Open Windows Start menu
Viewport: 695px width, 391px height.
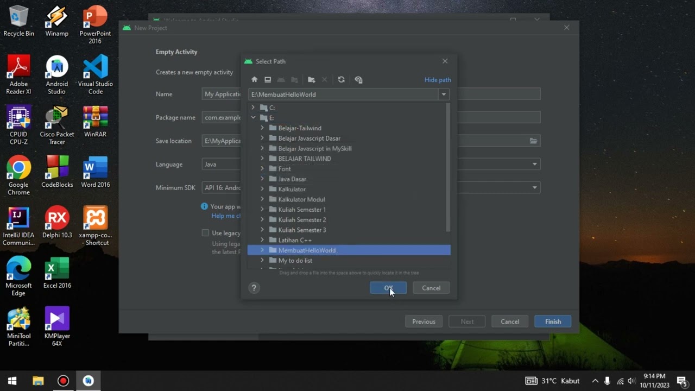click(x=12, y=381)
